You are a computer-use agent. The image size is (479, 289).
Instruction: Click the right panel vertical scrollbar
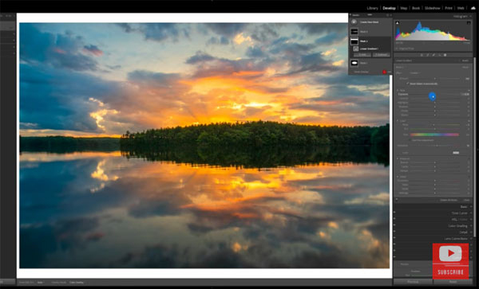[474, 146]
